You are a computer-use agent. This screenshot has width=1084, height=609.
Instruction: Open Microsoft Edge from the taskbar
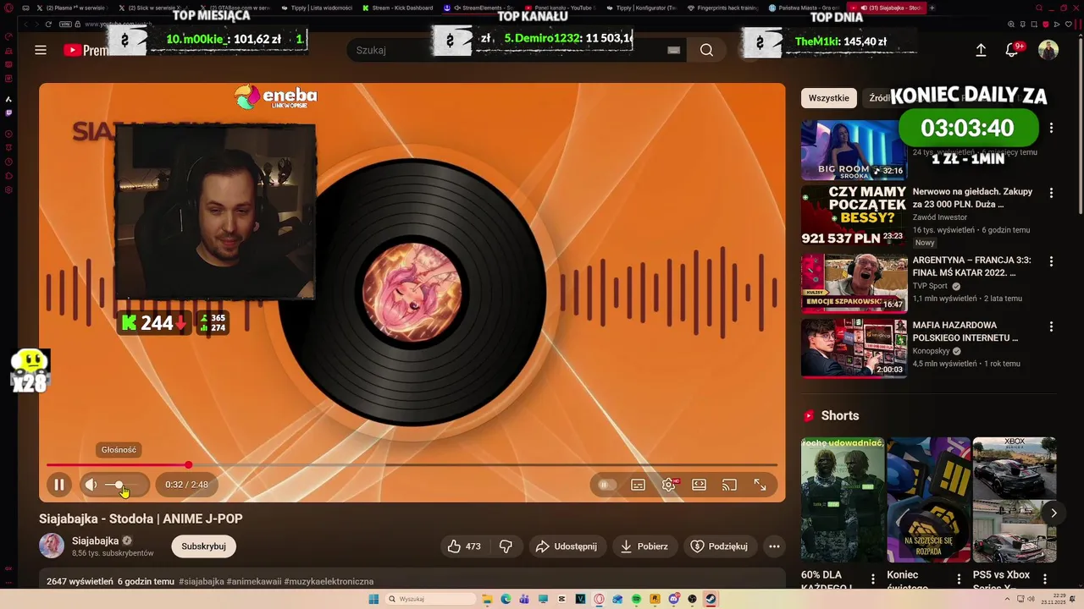coord(506,599)
